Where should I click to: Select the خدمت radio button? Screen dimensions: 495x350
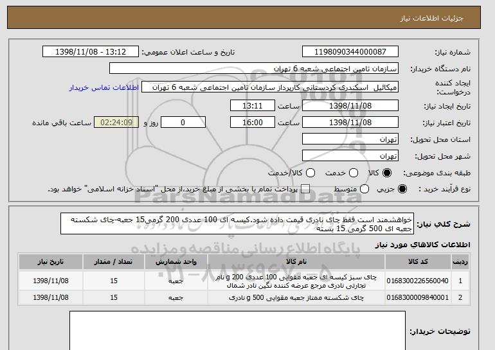coord(354,173)
